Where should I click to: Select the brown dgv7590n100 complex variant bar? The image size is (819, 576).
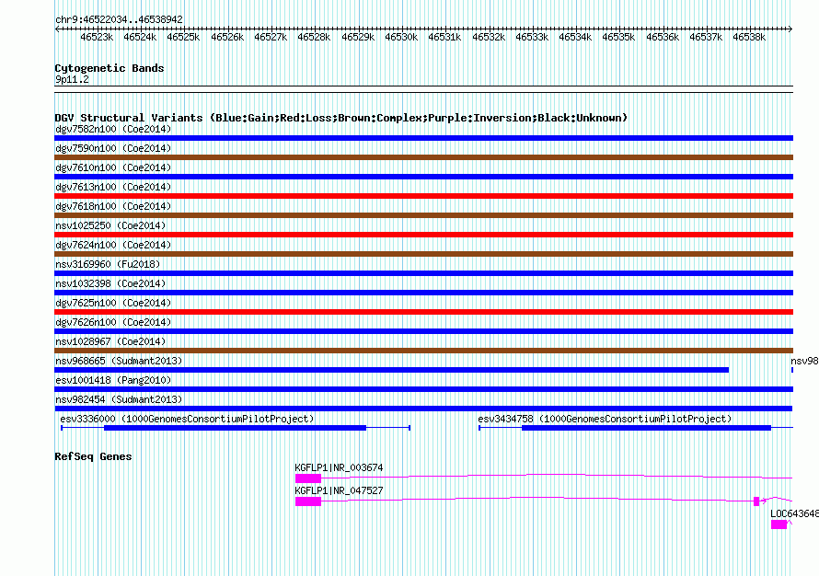423,157
